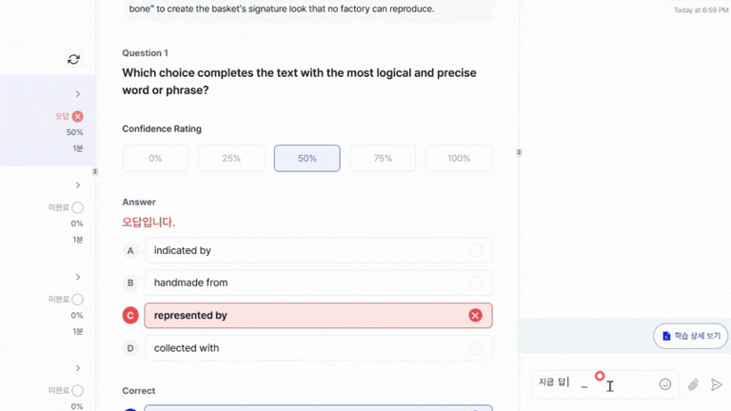Image resolution: width=731 pixels, height=411 pixels.
Task: Expand the first question item chevron
Action: coord(78,94)
